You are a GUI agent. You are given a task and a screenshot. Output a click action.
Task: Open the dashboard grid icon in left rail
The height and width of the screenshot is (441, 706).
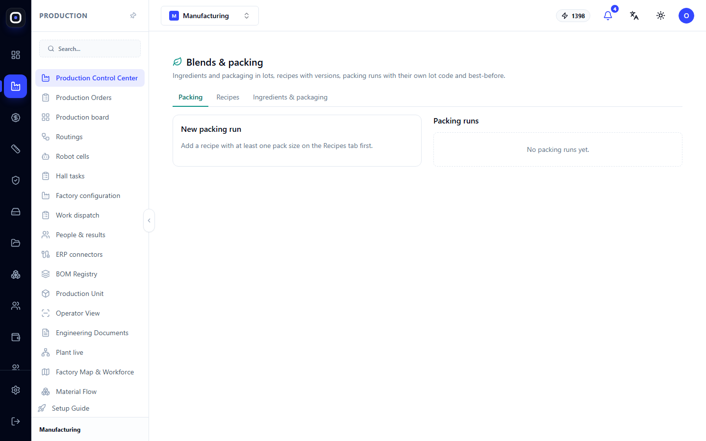pos(16,55)
